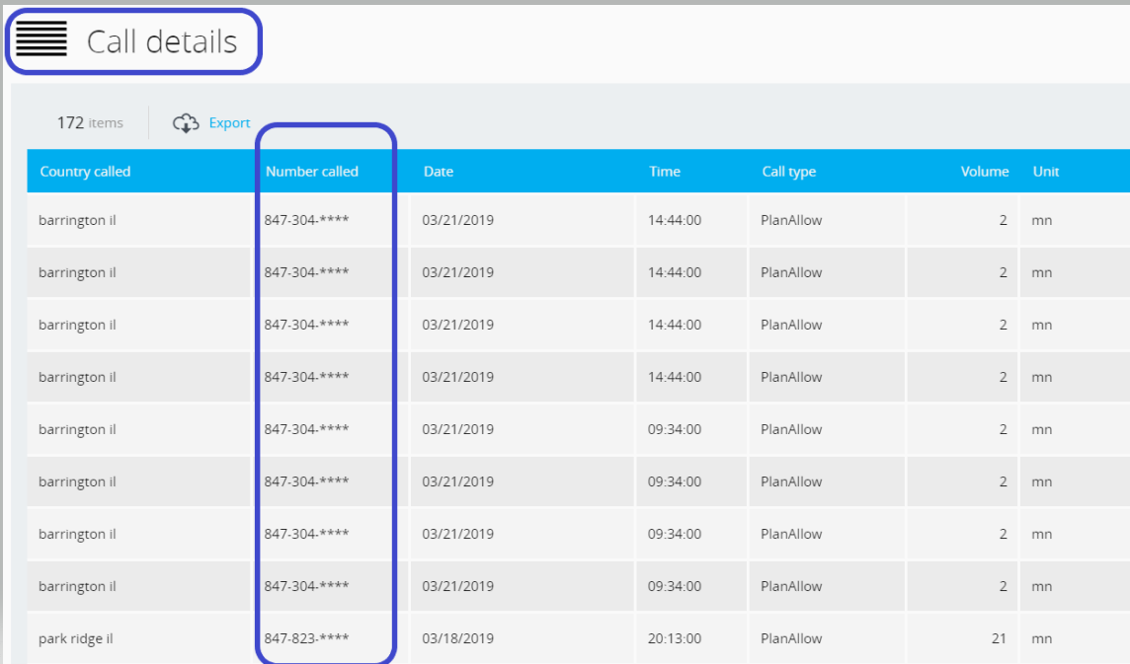Click the Export cloud download icon
Viewport: 1130px width, 664px height.
pos(186,123)
